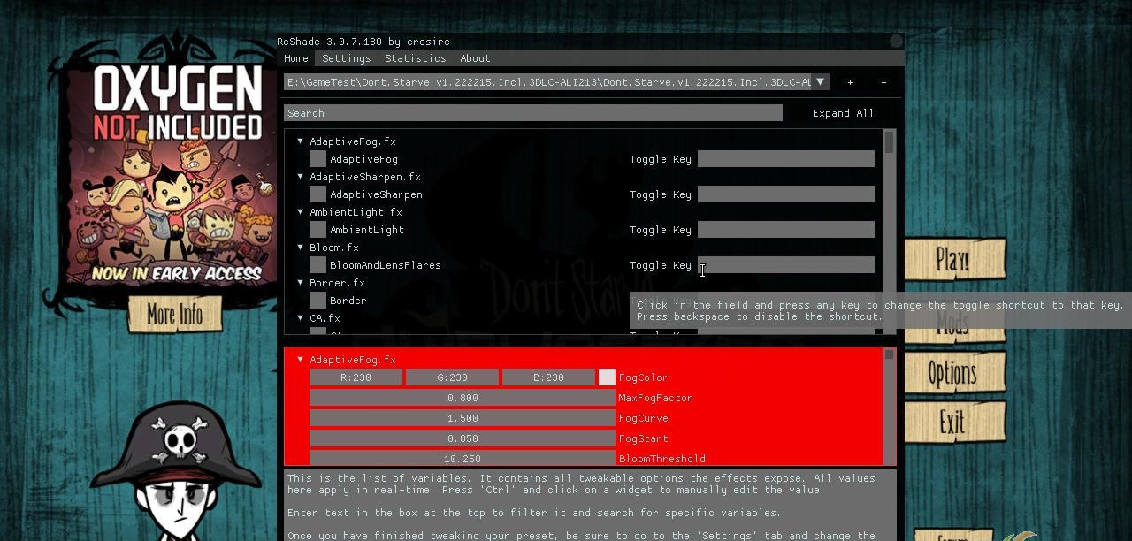Click the FogCurve 1.500 slider

click(x=463, y=418)
